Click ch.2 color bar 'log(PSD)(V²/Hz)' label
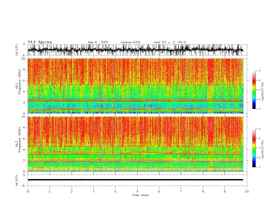The image size is (278, 215). click(263, 150)
